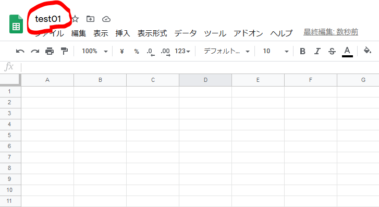Select row 3 header
The image size is (379, 207).
coord(10,114)
